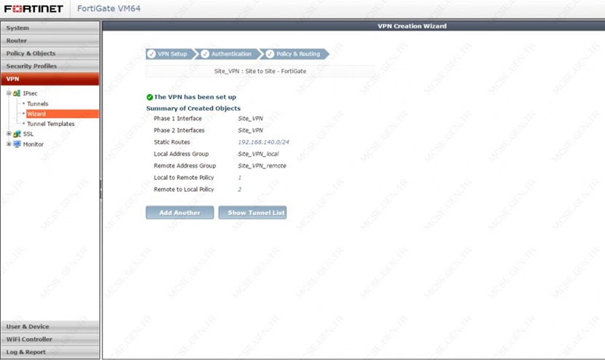This screenshot has height=360, width=605.
Task: Open the Router menu section
Action: [x=50, y=41]
